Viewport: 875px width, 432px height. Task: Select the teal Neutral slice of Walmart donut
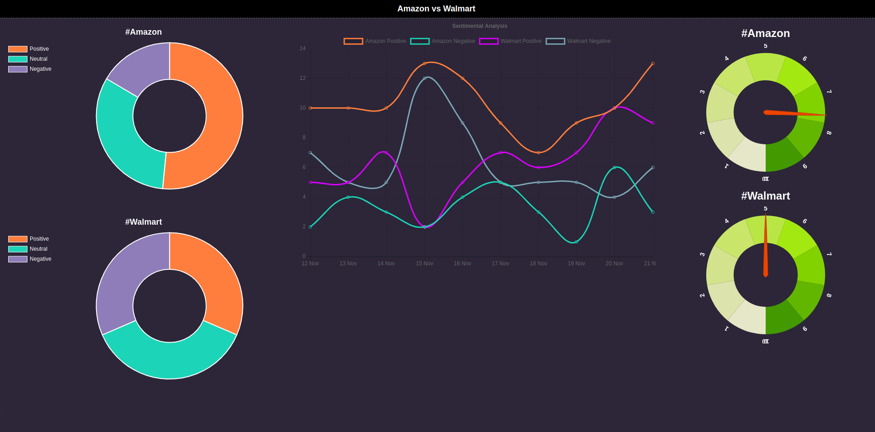[169, 360]
